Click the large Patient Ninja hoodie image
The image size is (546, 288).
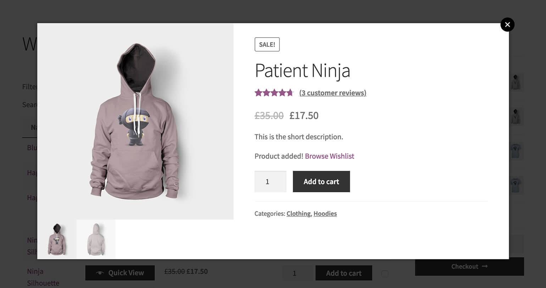[135, 121]
